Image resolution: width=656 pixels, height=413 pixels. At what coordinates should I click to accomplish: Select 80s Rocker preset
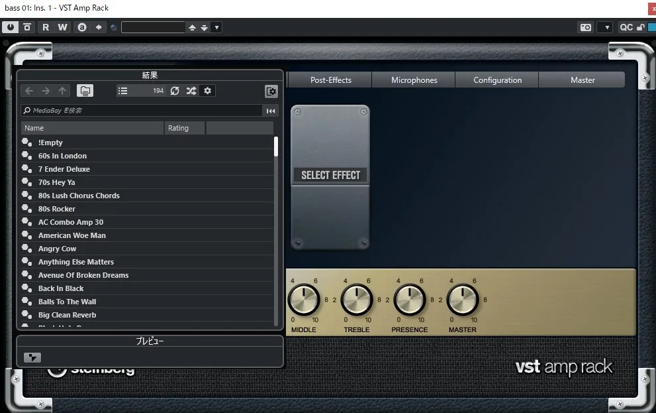[x=147, y=209]
